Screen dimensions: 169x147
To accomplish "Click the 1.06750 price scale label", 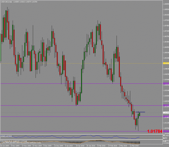I will pos(166,36).
